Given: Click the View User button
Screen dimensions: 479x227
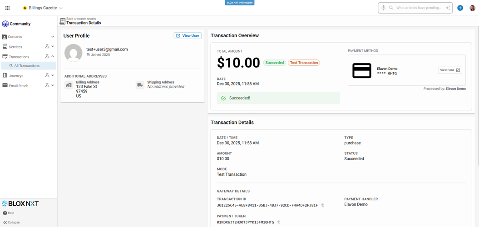Looking at the screenshot, I should click(188, 36).
